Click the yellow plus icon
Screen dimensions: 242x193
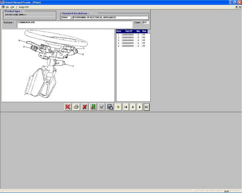(x=118, y=107)
